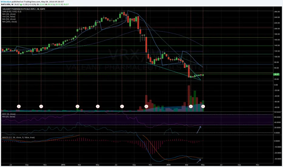Click the 100.00 price axis label
This screenshot has width=283, height=167.
[277, 57]
